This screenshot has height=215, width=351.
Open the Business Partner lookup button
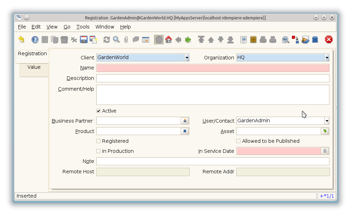tap(185, 121)
